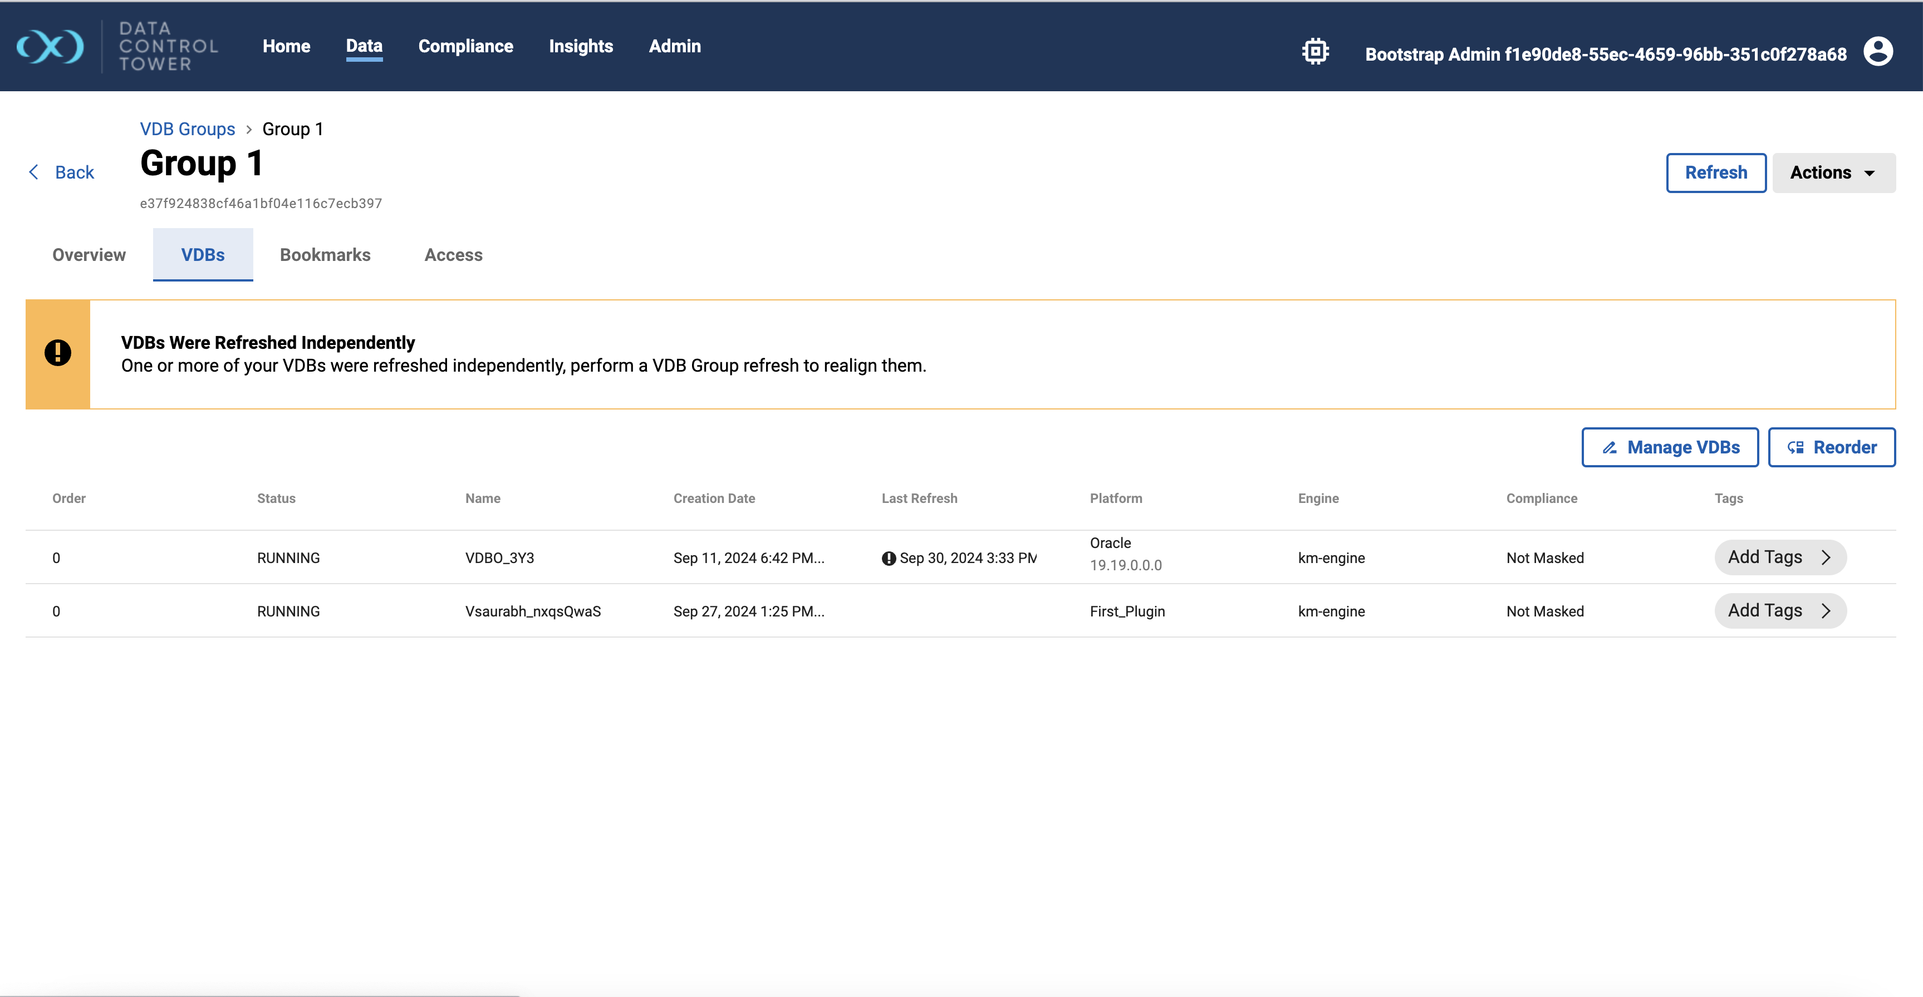Viewport: 1923px width, 997px height.
Task: Switch to the Access tab
Action: [x=453, y=255]
